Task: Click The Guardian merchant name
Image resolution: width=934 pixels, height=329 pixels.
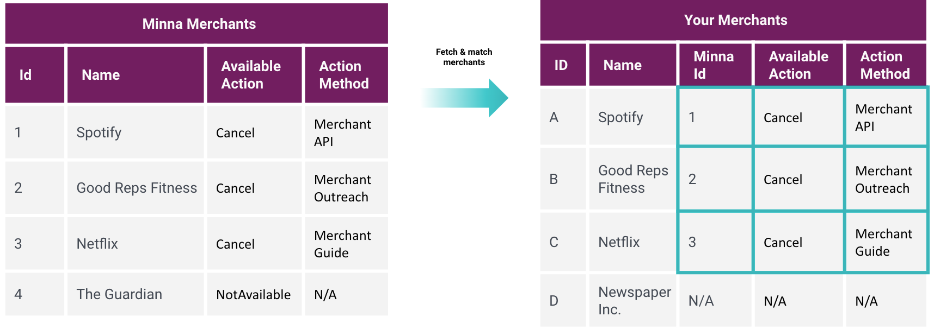Action: tap(119, 294)
